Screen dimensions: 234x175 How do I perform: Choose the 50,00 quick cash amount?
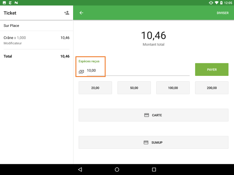pos(134,88)
